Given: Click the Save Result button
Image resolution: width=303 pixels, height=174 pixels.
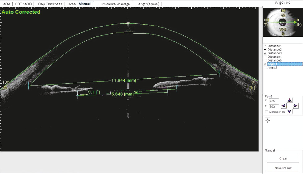Looking at the screenshot, I should point(283,168).
